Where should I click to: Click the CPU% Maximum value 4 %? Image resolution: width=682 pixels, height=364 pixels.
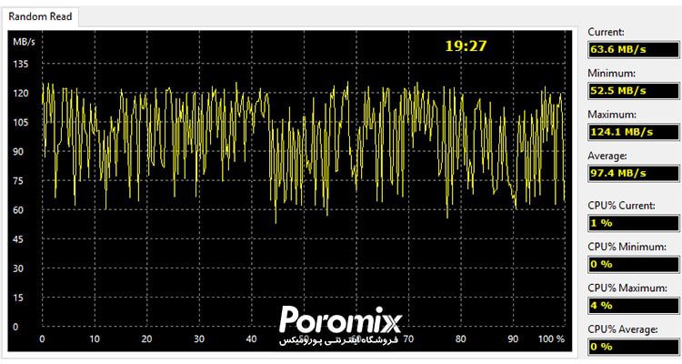633,306
